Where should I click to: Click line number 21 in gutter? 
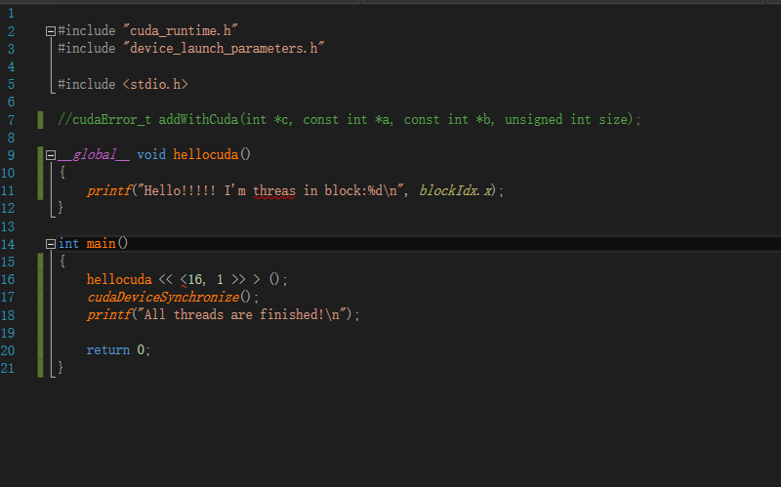8,369
